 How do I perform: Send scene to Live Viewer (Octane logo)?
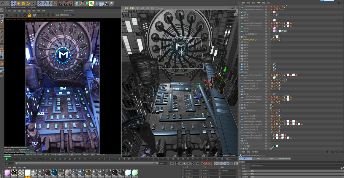point(6,15)
